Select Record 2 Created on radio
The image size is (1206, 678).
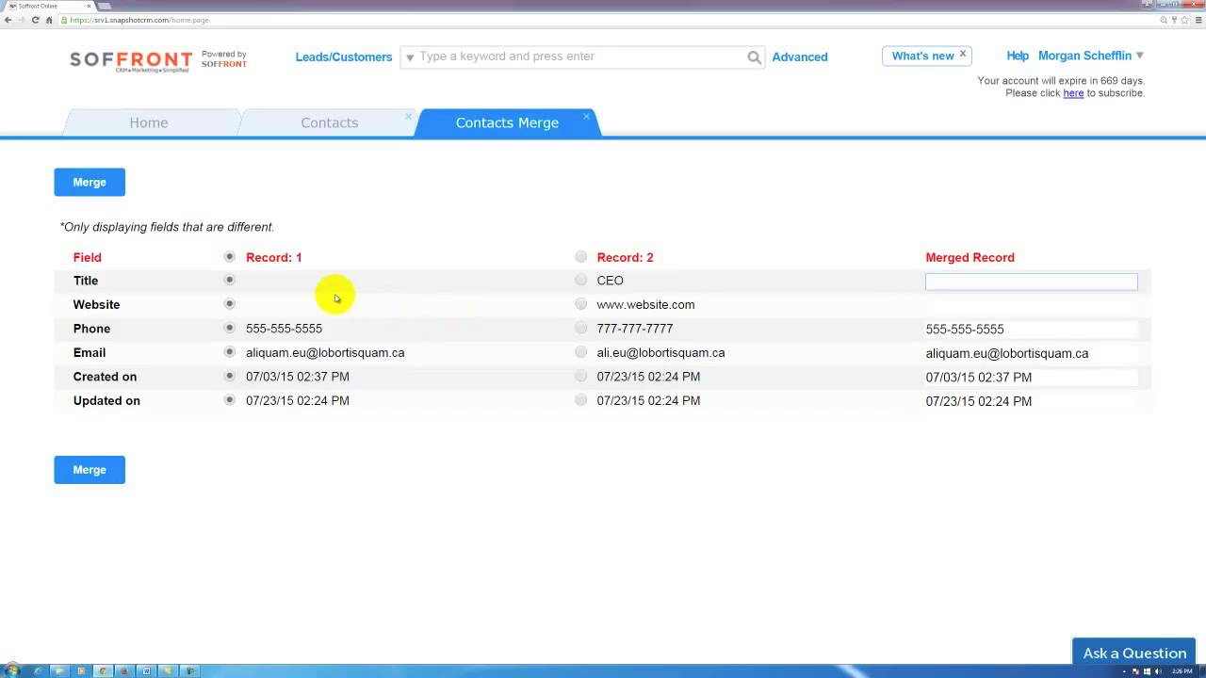pyautogui.click(x=580, y=376)
